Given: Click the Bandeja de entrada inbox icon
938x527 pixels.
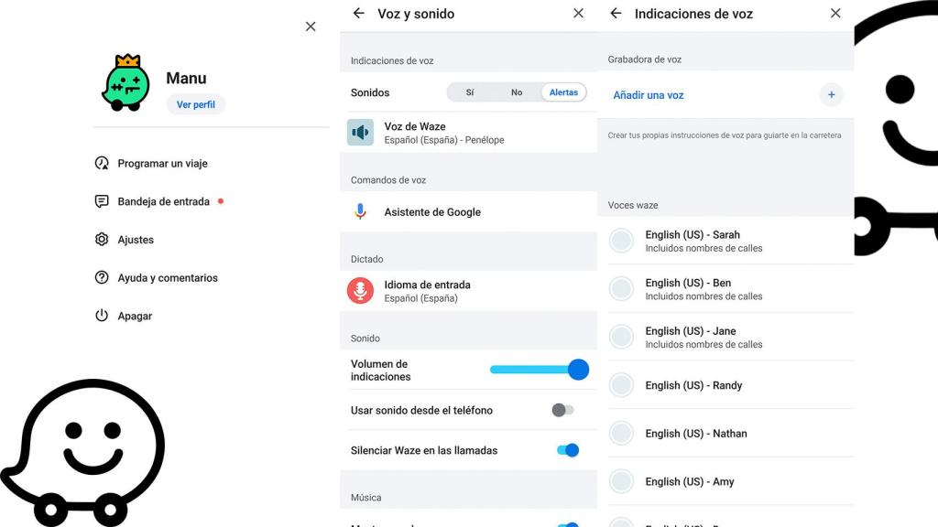Looking at the screenshot, I should coord(102,201).
